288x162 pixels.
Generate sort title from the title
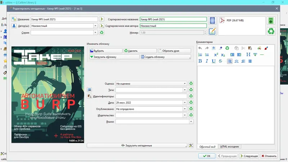click(102, 19)
